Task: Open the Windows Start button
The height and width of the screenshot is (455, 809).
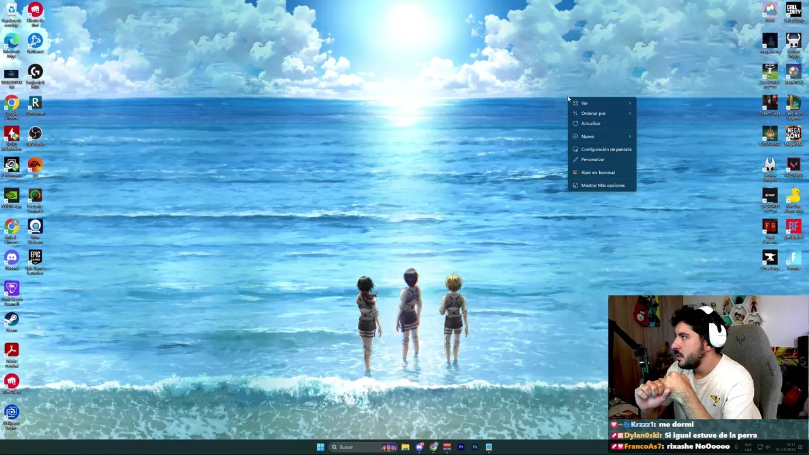Action: (320, 447)
